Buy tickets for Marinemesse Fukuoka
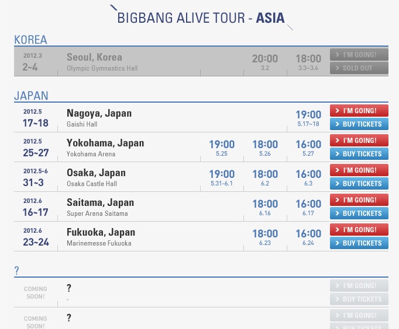This screenshot has width=399, height=329. coord(359,243)
